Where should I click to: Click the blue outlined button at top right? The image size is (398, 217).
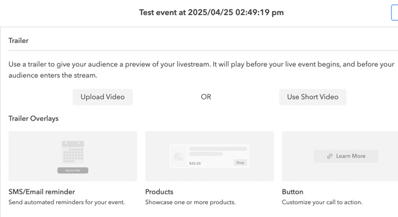pyautogui.click(x=395, y=13)
